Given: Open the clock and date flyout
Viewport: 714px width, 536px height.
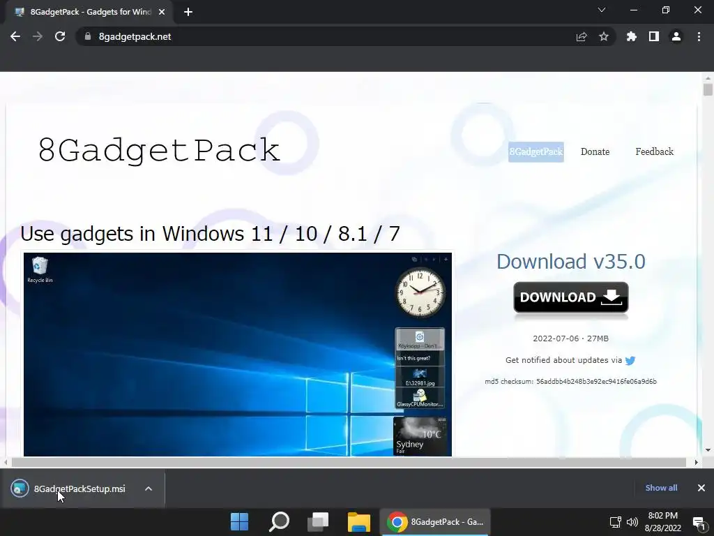Looking at the screenshot, I should click(663, 522).
